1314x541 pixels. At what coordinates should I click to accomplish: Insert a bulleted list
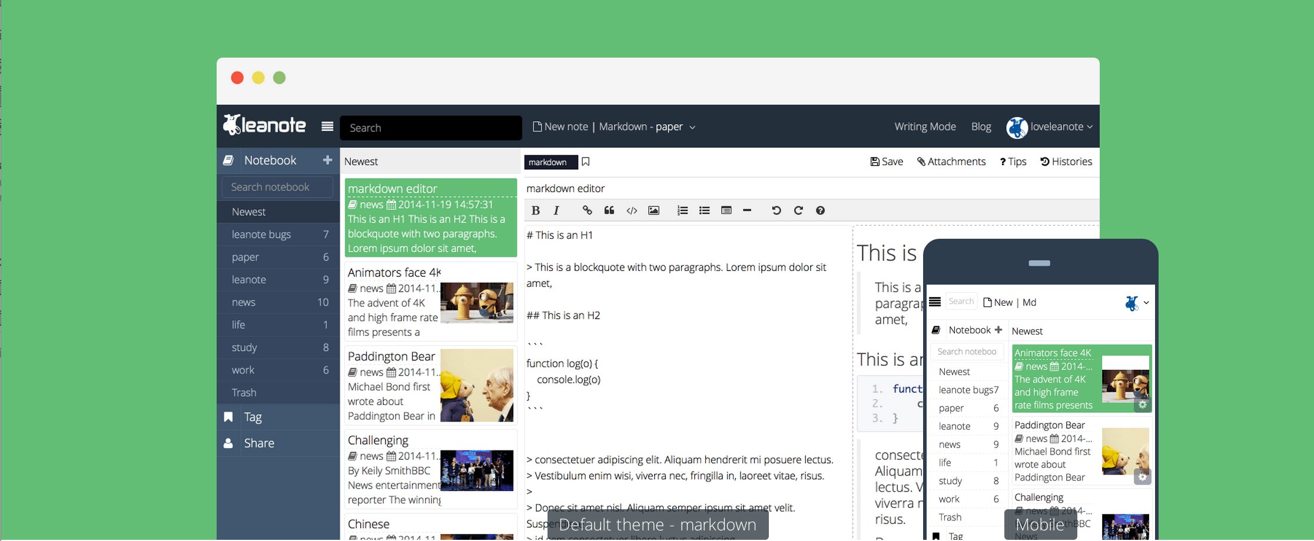tap(704, 211)
